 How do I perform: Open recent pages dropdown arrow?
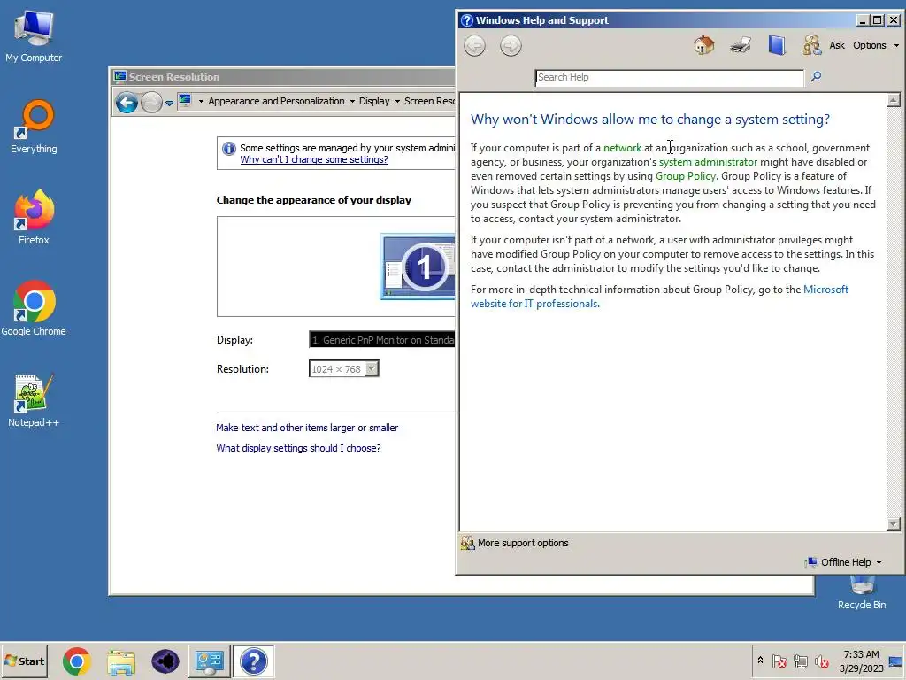click(x=169, y=103)
